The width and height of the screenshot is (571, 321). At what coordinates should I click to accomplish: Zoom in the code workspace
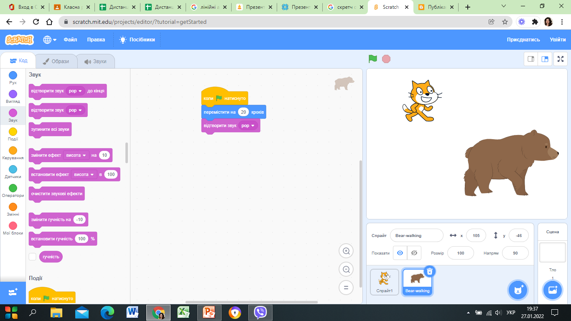346,251
